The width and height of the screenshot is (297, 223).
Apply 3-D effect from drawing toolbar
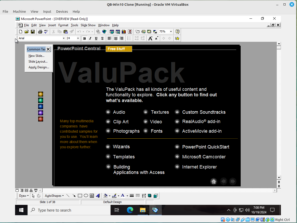coord(156,196)
